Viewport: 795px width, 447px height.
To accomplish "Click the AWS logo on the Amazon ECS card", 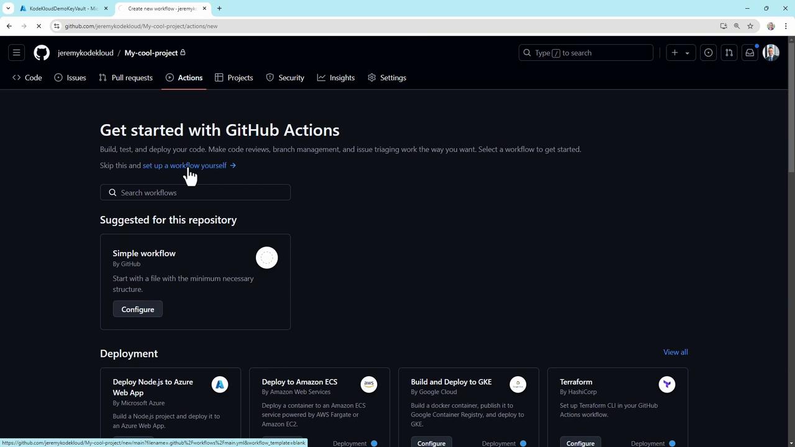I will [x=369, y=384].
